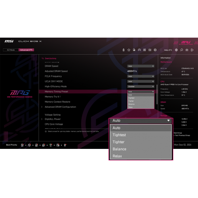Go back via the Overclocking breadcrumb
This screenshot has width=198, height=198.
tap(51, 58)
